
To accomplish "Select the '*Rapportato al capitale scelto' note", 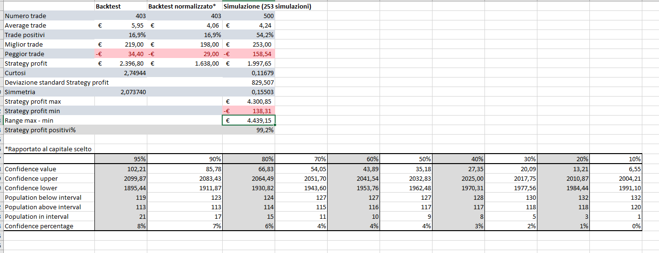I will [x=48, y=149].
